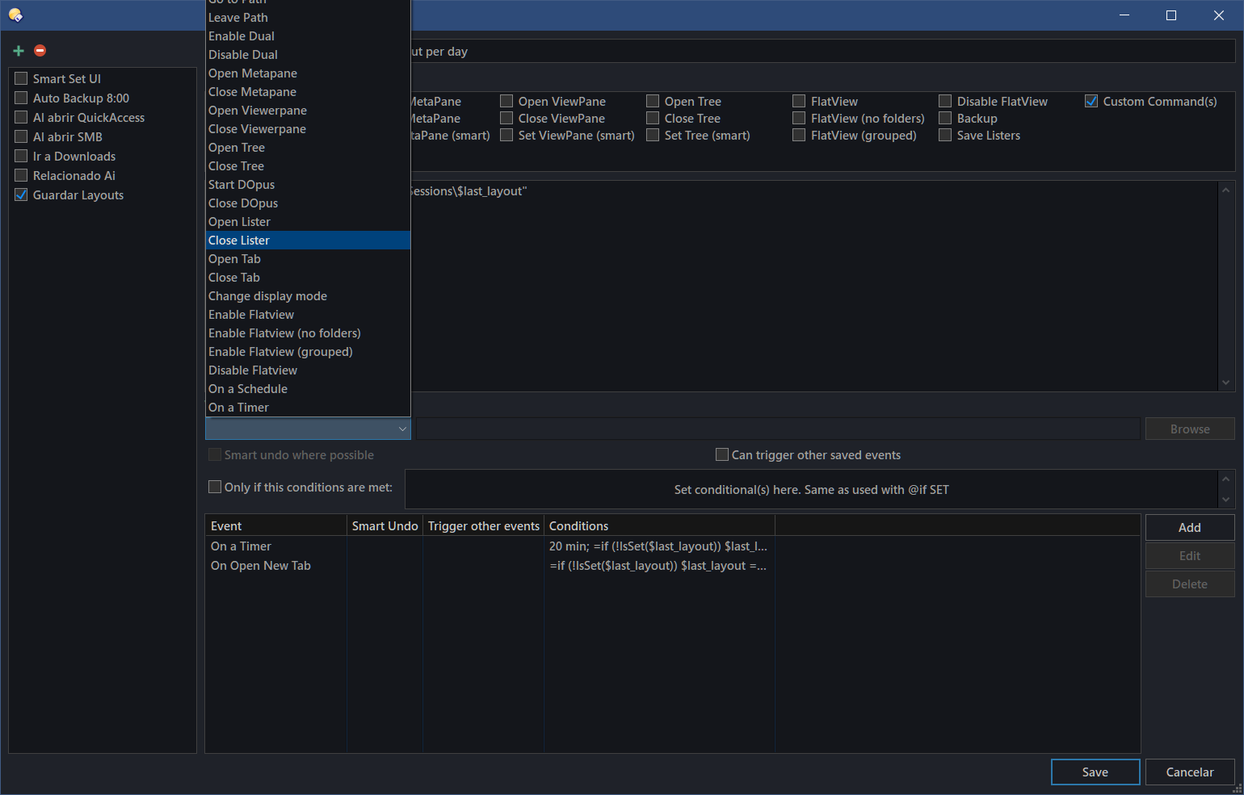Click conditions box scroll-down arrow
This screenshot has width=1244, height=795.
[1226, 500]
